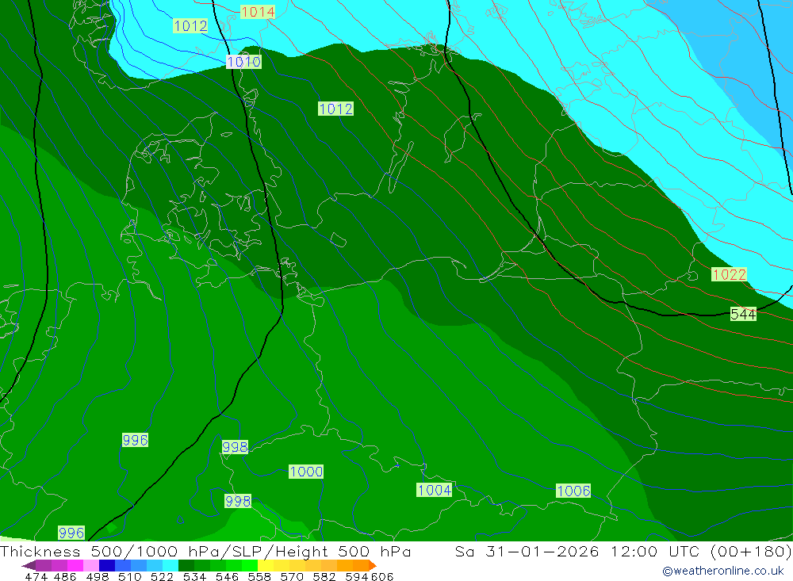Click the 558 legend value
This screenshot has width=793, height=581.
259,576
